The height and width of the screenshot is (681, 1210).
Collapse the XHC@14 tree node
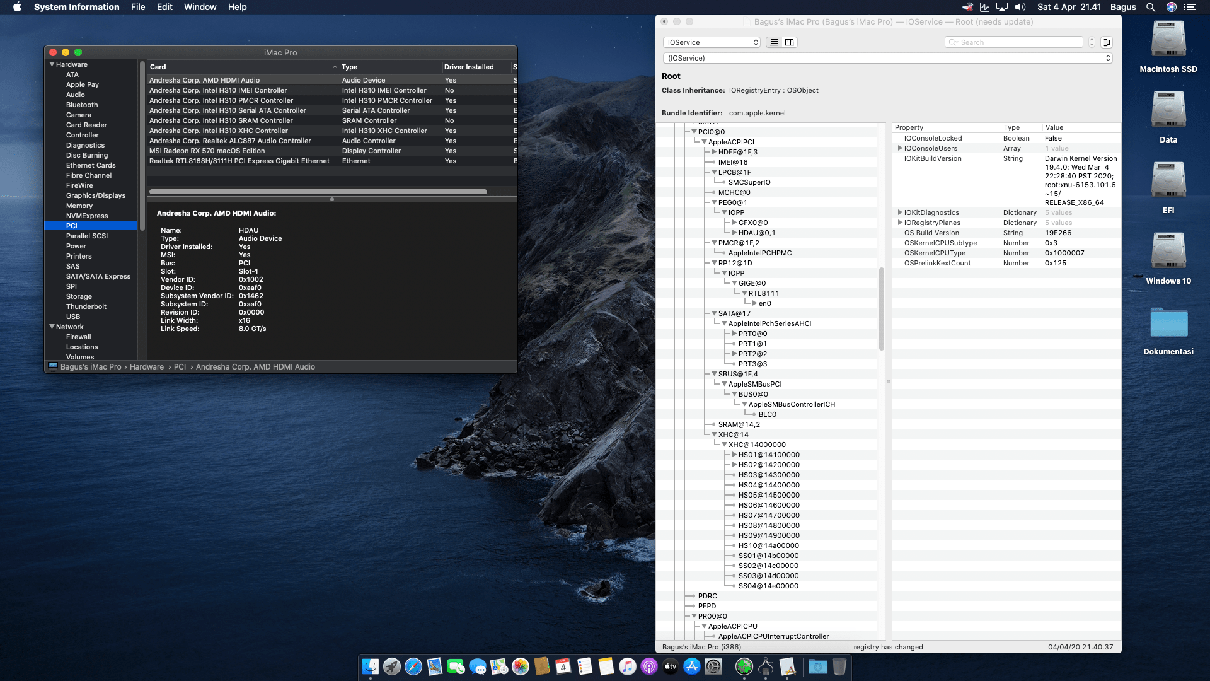[x=714, y=434]
